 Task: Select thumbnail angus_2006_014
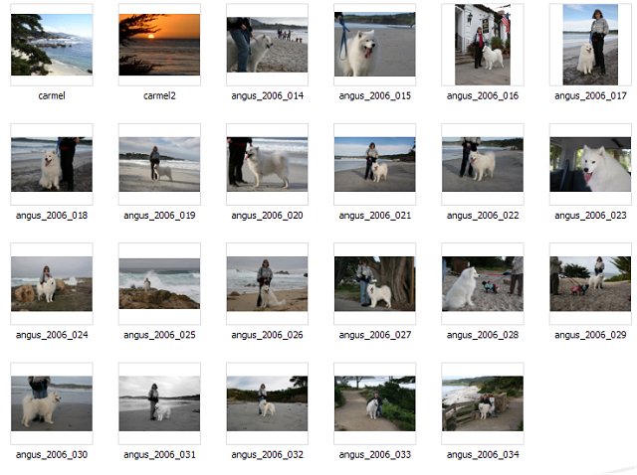tap(267, 45)
